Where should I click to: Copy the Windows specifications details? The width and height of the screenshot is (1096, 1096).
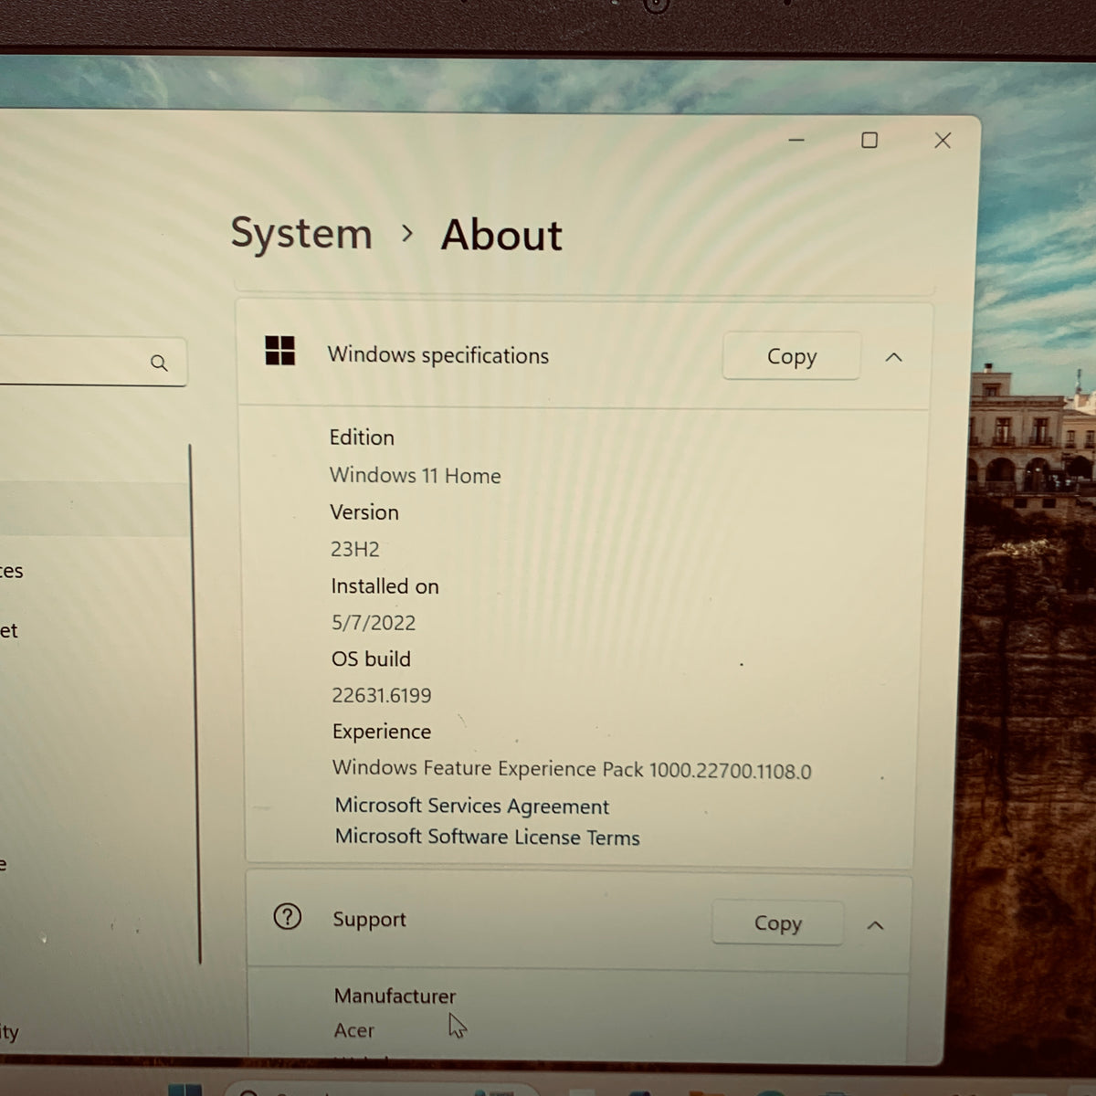791,356
